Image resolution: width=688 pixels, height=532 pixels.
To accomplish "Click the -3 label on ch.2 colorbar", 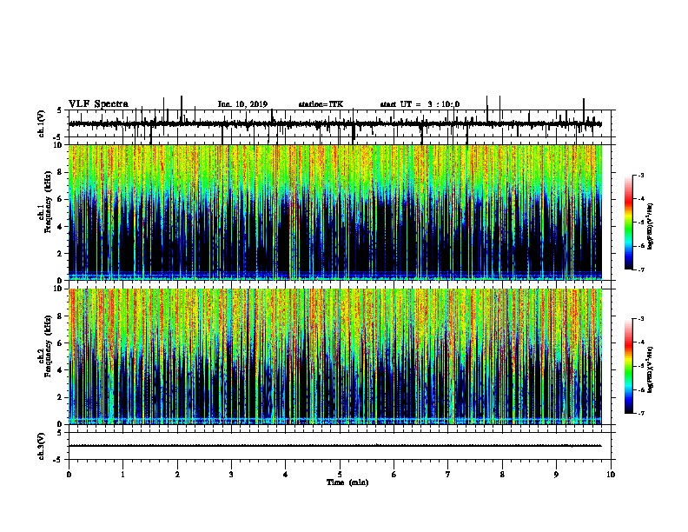I will (x=641, y=319).
